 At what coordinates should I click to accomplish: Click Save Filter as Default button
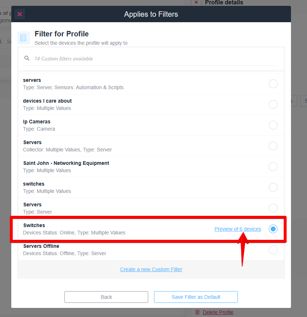[x=196, y=297]
